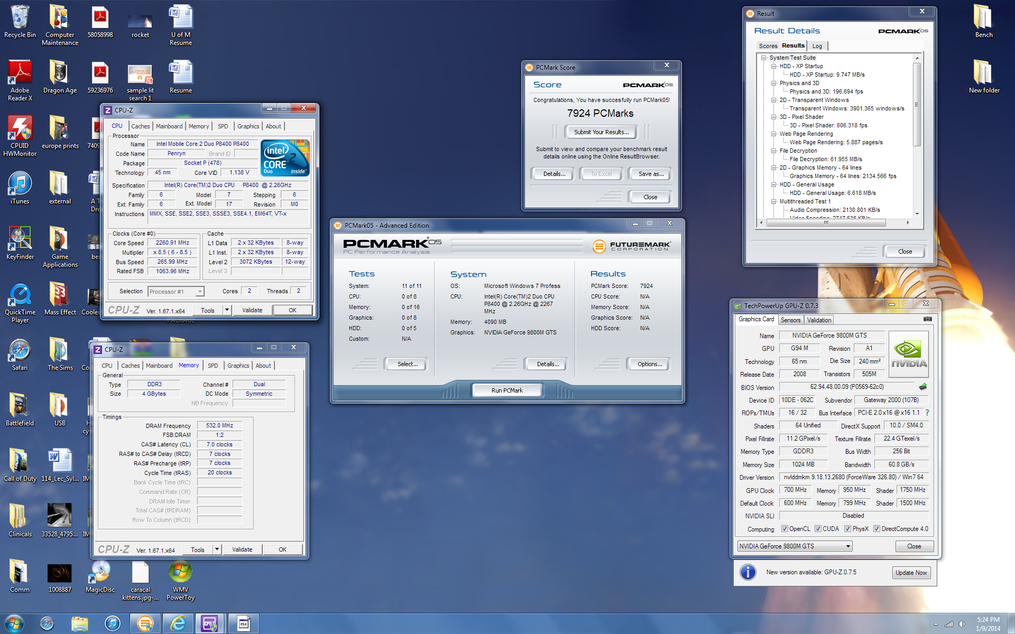Toggle OpenCL checkbox in GPU-Z

(x=785, y=529)
